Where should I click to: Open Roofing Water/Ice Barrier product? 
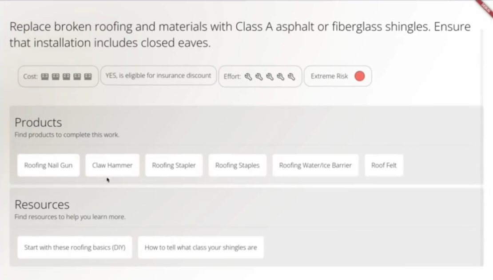[x=315, y=165]
